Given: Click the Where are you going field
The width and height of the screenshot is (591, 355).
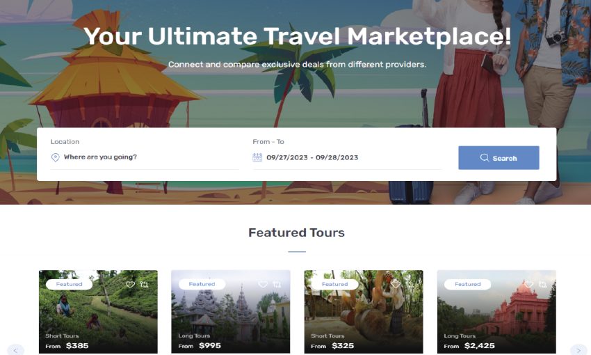Looking at the screenshot, I should pyautogui.click(x=145, y=157).
